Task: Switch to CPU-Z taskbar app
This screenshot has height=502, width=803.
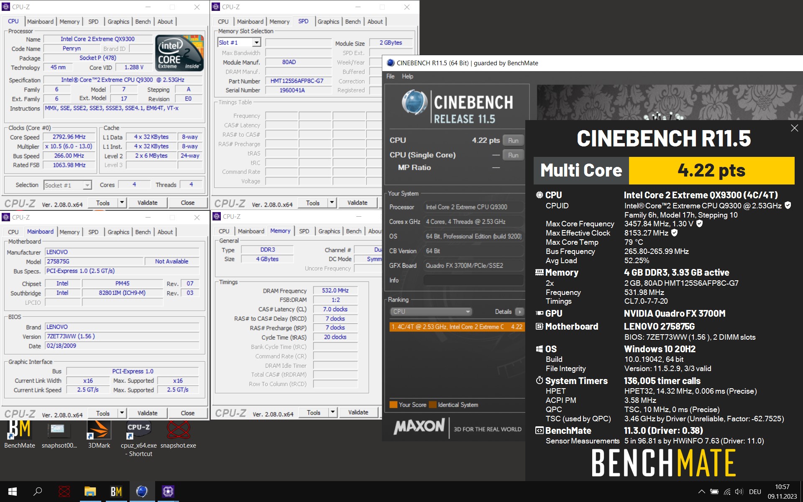Action: click(x=168, y=492)
